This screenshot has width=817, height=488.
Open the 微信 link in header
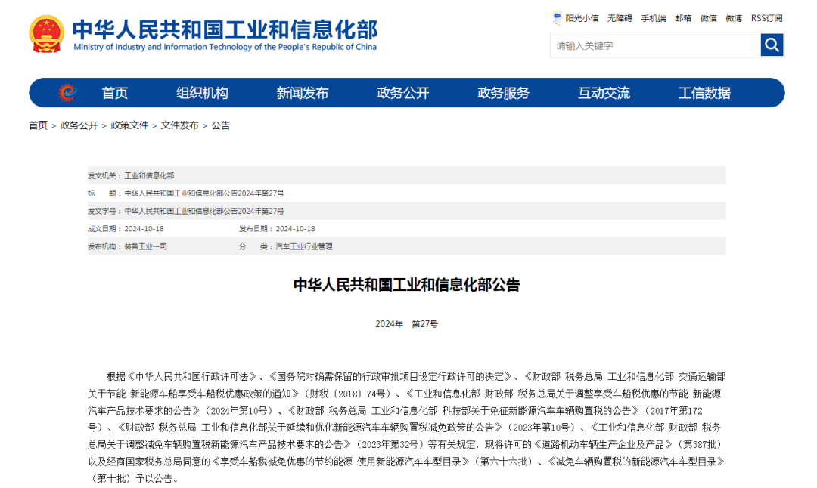click(708, 18)
